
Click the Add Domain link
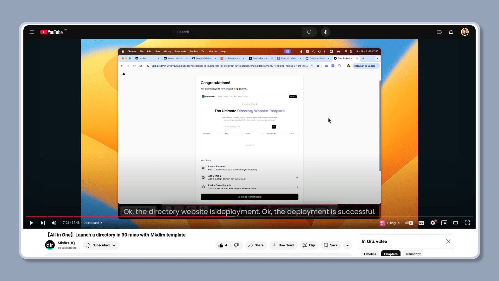214,176
